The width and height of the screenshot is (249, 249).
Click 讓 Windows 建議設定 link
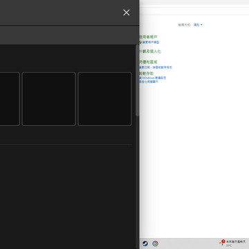tap(153, 78)
